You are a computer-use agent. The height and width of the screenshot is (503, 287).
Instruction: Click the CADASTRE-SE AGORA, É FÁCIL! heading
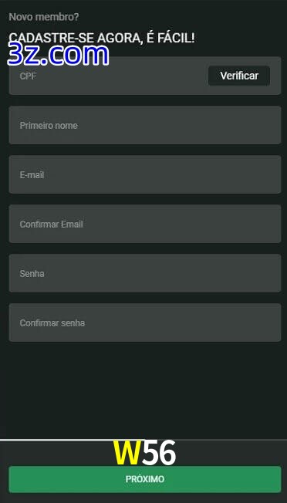[x=102, y=38]
